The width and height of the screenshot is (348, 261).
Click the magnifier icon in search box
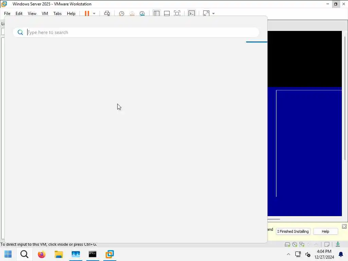point(20,32)
